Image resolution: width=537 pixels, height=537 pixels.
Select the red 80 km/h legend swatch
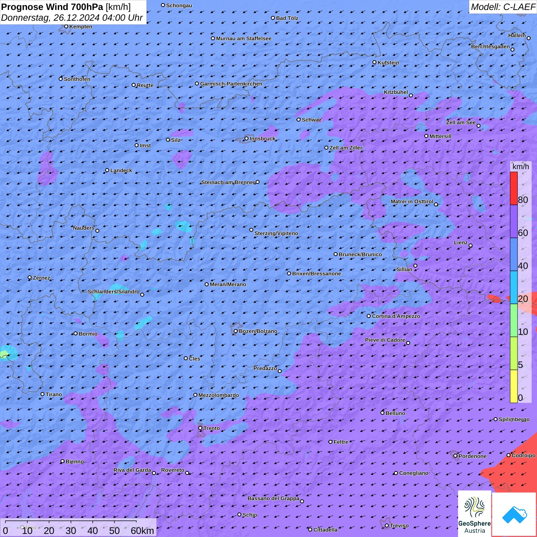[514, 188]
